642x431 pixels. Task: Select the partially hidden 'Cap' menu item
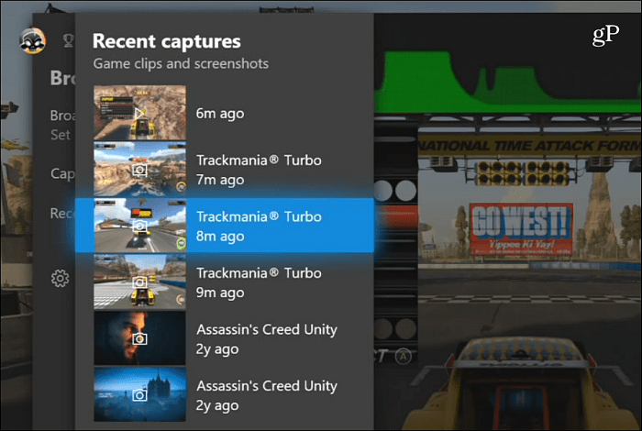(62, 174)
